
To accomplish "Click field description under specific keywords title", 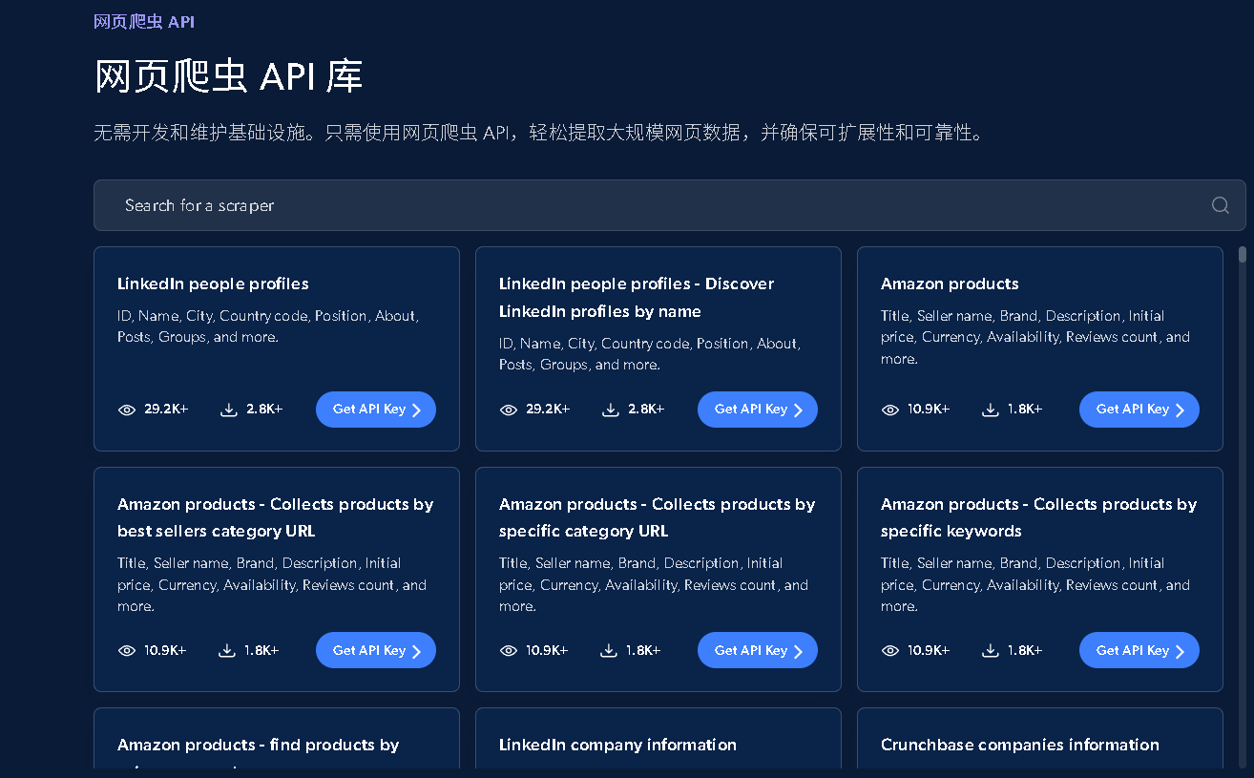I will (1035, 585).
